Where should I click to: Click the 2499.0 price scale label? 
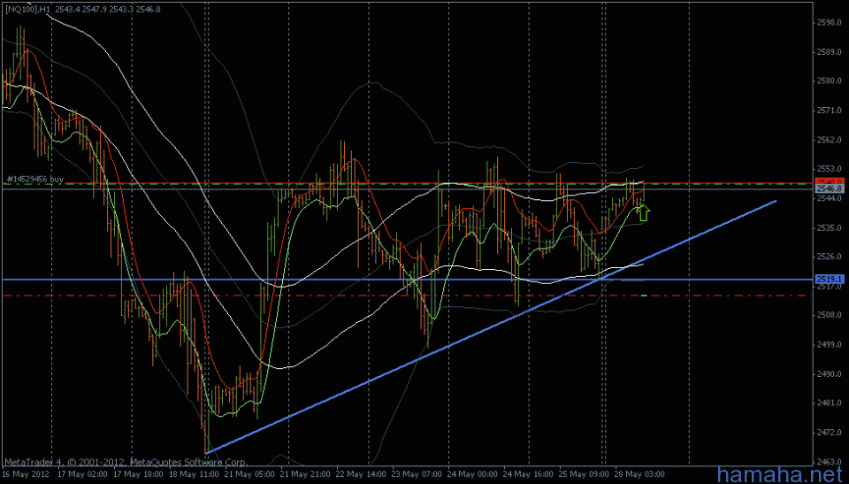coord(830,344)
